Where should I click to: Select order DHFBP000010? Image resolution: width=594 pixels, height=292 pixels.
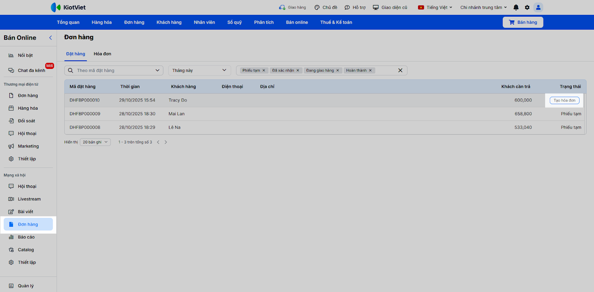point(85,100)
